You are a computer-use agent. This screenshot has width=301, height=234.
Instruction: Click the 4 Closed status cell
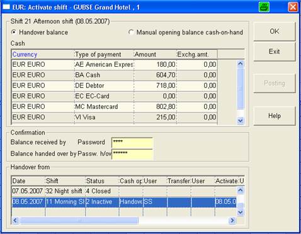pos(102,191)
